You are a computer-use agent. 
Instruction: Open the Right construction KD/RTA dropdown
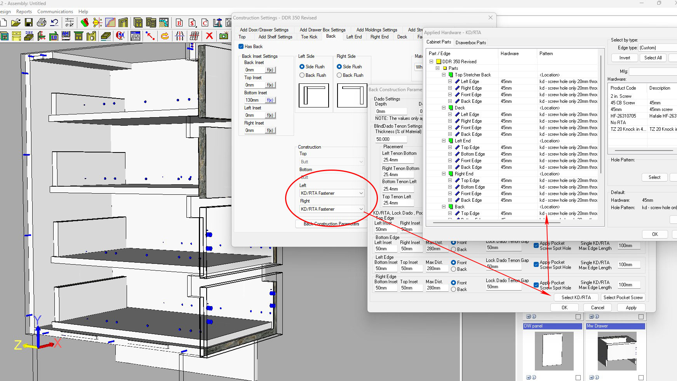[332, 209]
